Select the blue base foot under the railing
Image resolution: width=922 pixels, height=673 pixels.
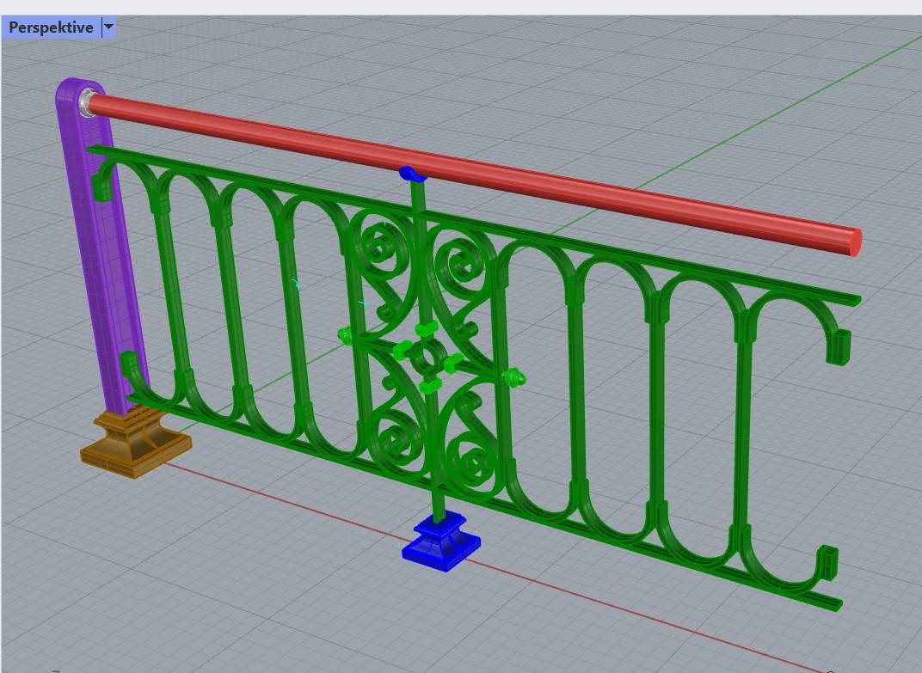coord(441,543)
